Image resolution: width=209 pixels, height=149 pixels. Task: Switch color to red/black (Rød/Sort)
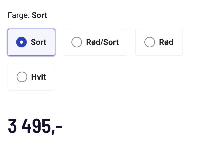[95, 42]
